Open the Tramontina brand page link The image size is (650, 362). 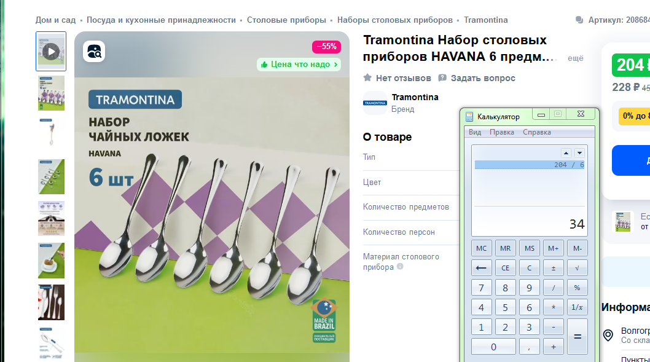tap(415, 97)
